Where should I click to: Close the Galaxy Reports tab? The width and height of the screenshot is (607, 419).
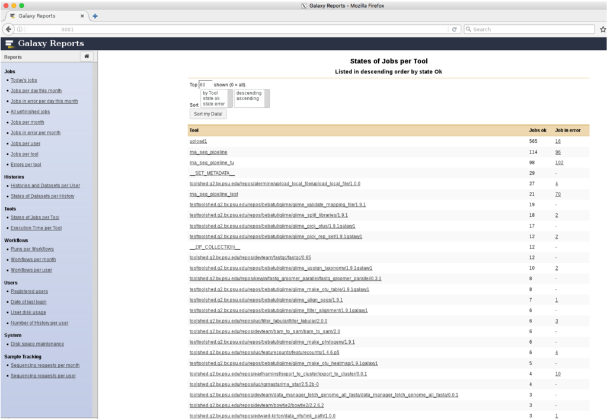[x=82, y=16]
